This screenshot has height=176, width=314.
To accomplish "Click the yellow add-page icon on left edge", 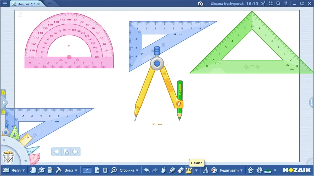I will pyautogui.click(x=3, y=92).
